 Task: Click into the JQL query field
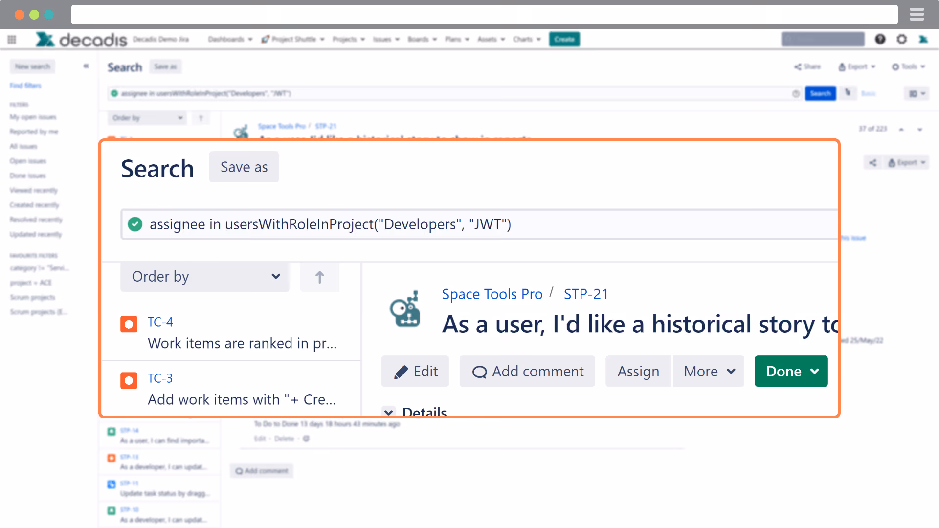click(479, 224)
